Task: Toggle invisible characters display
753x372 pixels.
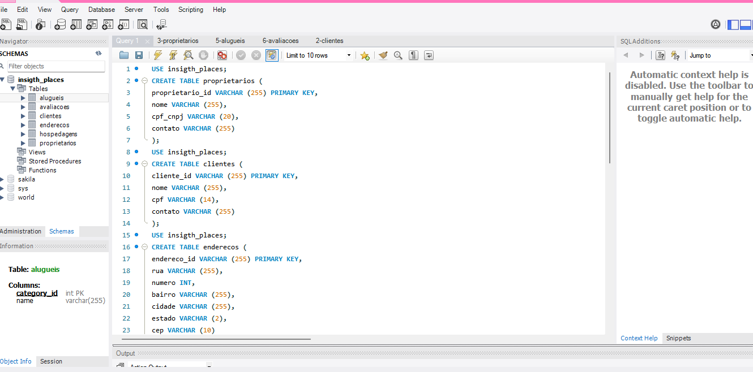Action: [x=414, y=55]
